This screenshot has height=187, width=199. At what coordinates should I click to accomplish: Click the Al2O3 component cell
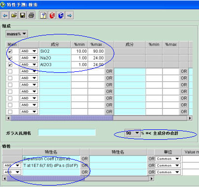pos(55,64)
